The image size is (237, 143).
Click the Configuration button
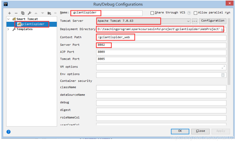point(213,21)
